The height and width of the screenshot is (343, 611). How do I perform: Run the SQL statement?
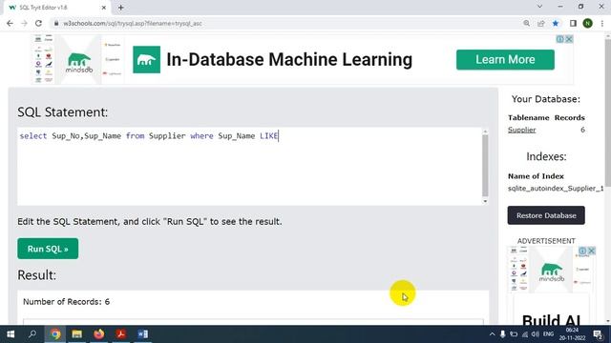(48, 249)
